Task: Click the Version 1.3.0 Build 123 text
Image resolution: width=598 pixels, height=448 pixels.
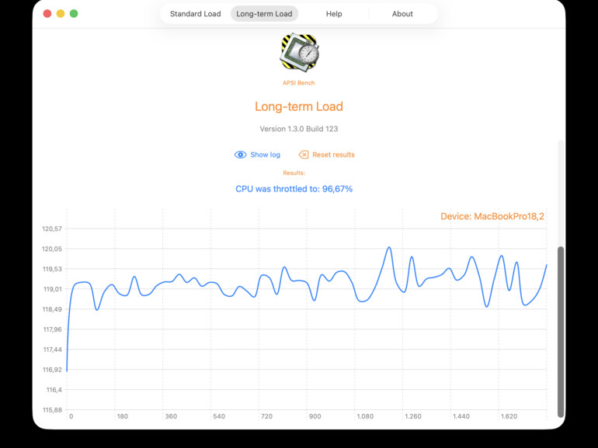Action: click(299, 129)
